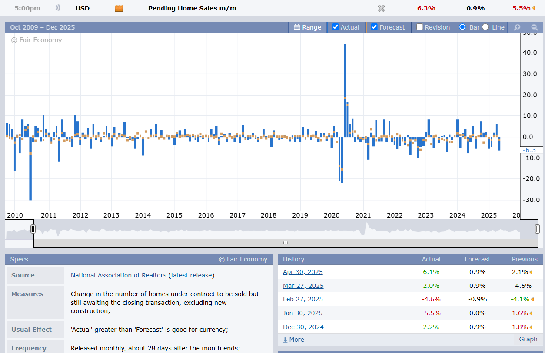Click revision arrow next to 5.5% previous
This screenshot has height=353, width=545.
point(533,8)
